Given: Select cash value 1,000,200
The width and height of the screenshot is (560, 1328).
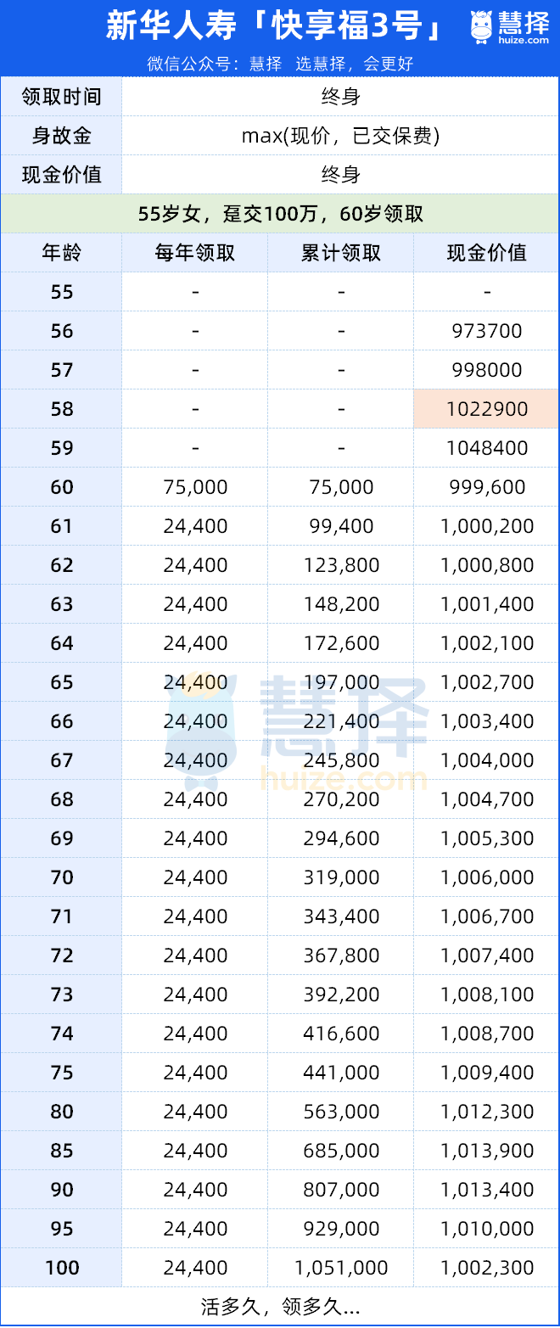Looking at the screenshot, I should tap(487, 526).
